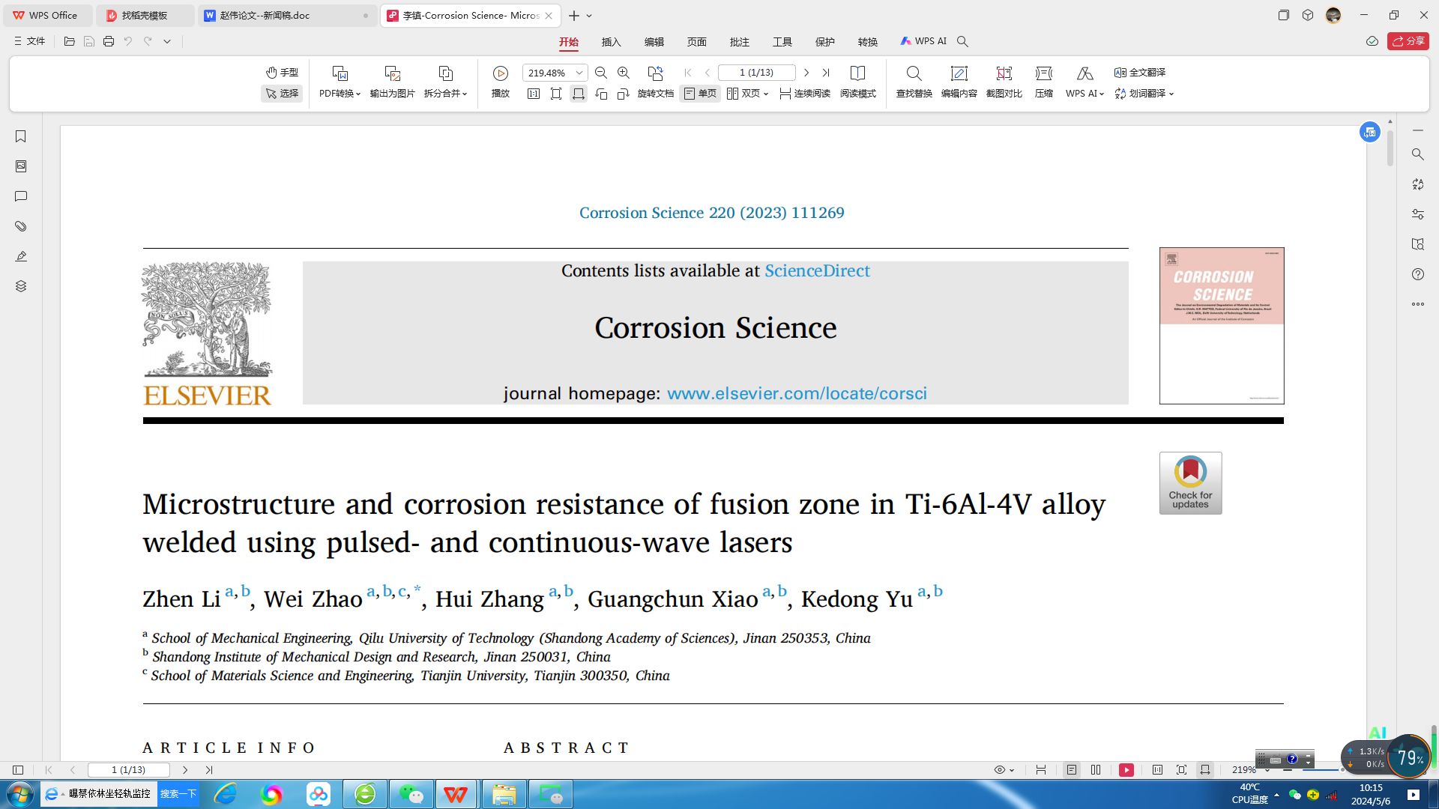Switch to single page view
The image size is (1439, 809).
point(700,94)
